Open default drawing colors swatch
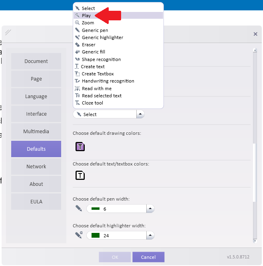Image resolution: width=263 pixels, height=266 pixels. tap(80, 147)
